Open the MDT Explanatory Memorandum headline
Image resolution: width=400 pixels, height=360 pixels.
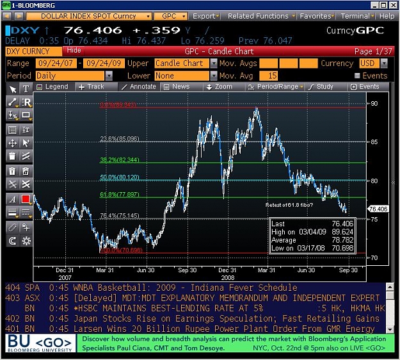(195, 298)
